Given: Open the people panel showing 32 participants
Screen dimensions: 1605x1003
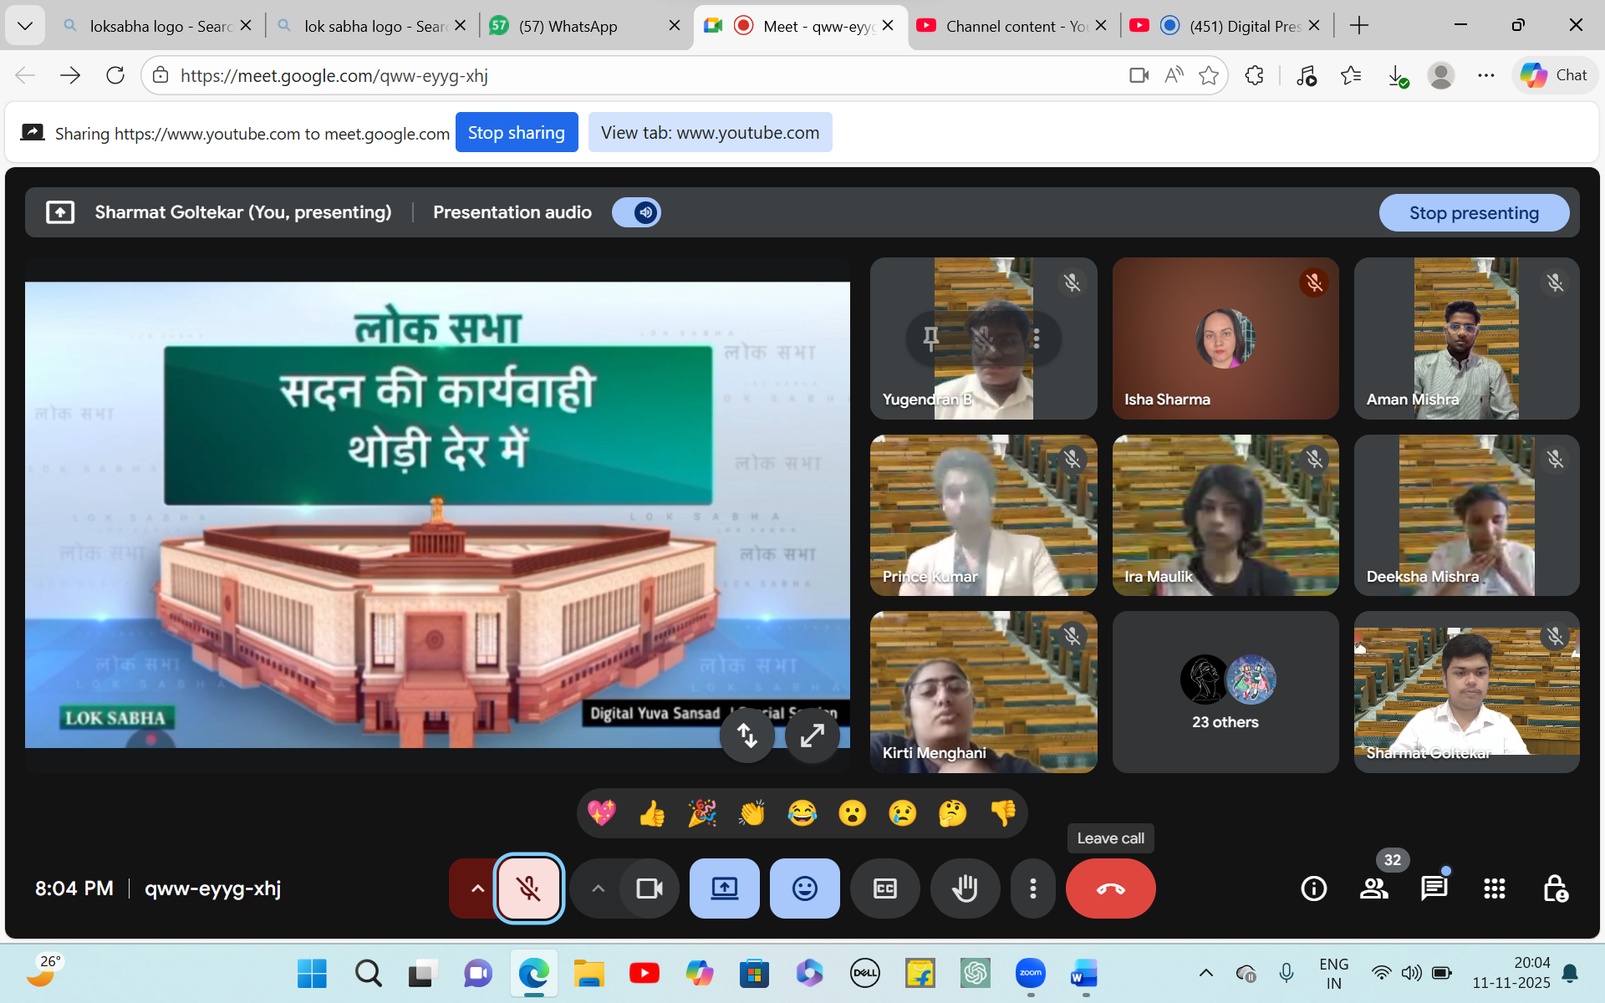Looking at the screenshot, I should coord(1374,888).
